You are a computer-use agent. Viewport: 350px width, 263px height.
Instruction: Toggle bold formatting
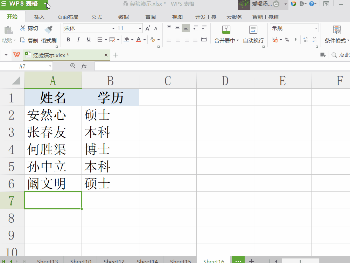(68, 40)
